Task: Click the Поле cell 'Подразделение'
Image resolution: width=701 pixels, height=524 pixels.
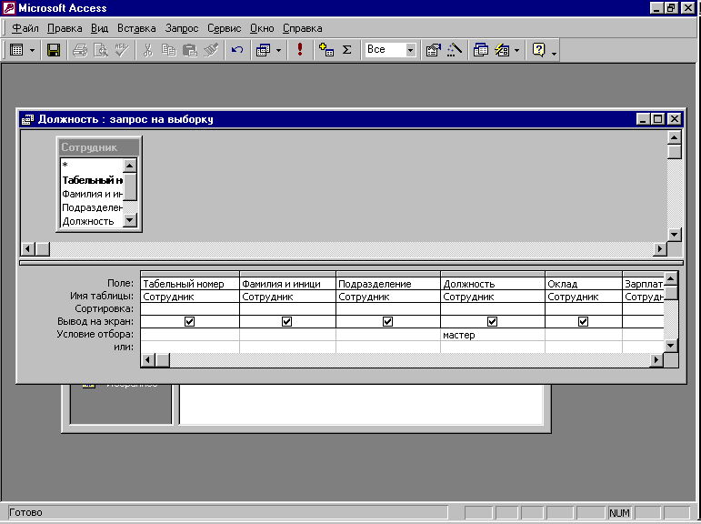Action: pyautogui.click(x=387, y=284)
